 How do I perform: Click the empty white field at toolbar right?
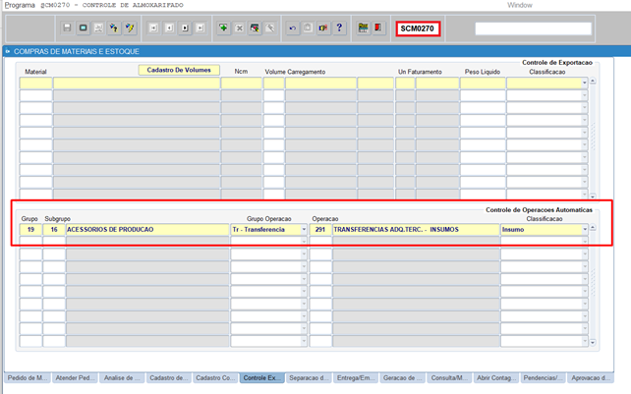tap(534, 28)
